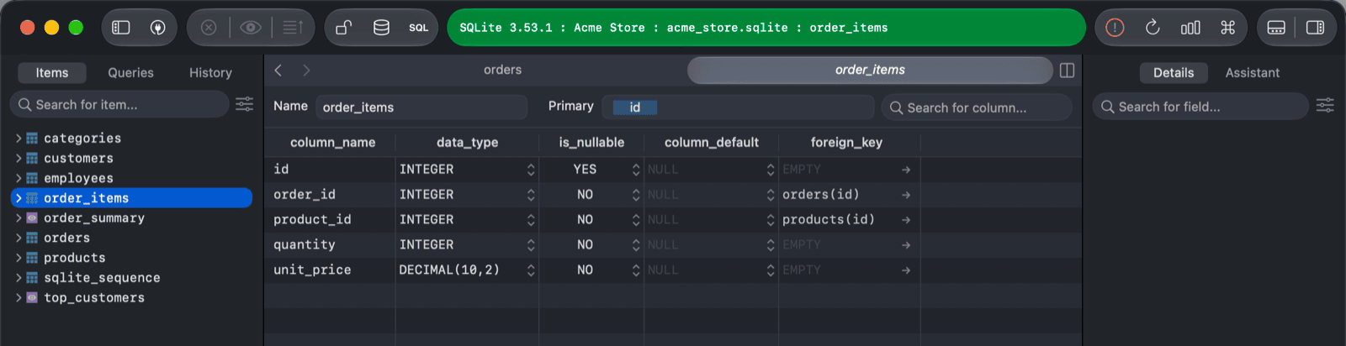Open is_nullable dropdown for id row

pyautogui.click(x=636, y=170)
